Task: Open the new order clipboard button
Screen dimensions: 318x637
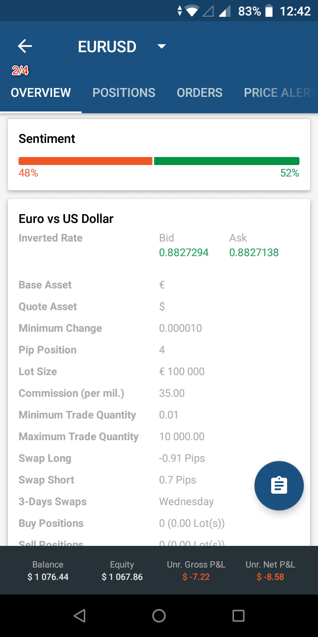Action: (x=279, y=485)
